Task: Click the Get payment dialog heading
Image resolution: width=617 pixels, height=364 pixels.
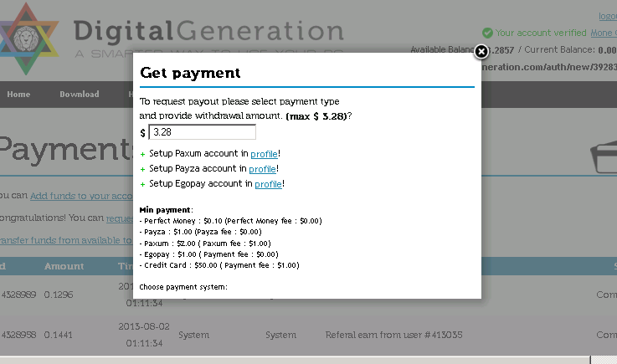Action: coord(190,73)
